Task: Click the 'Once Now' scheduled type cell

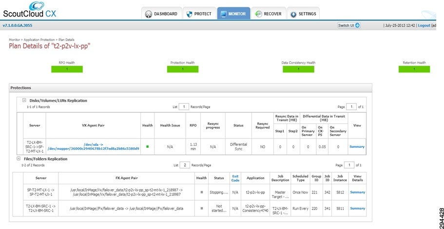Action: click(x=300, y=193)
